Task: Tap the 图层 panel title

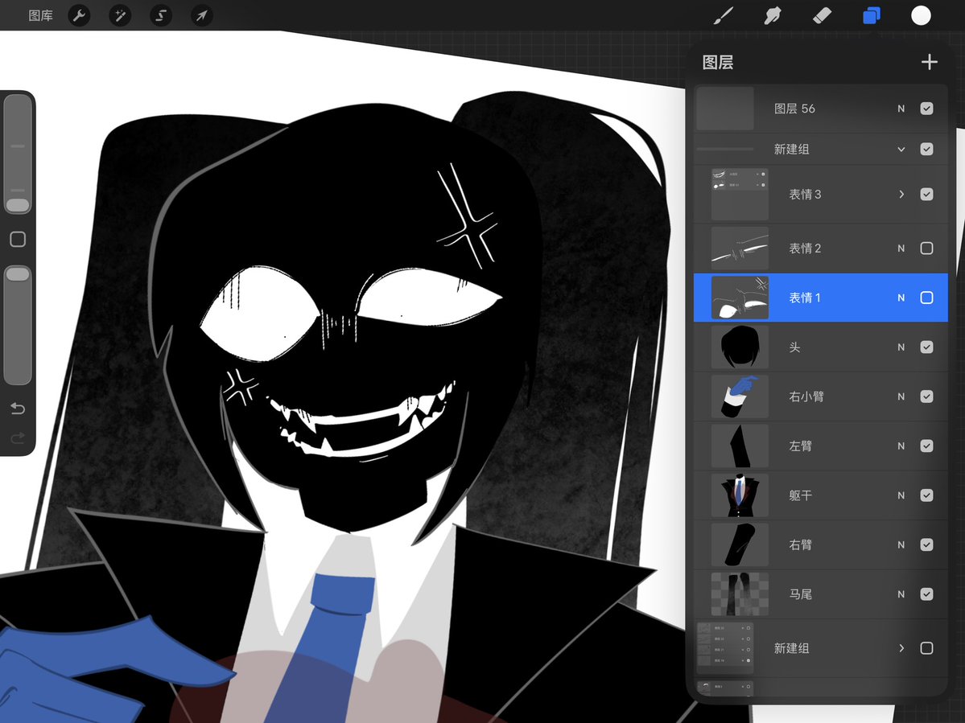Action: pyautogui.click(x=718, y=62)
